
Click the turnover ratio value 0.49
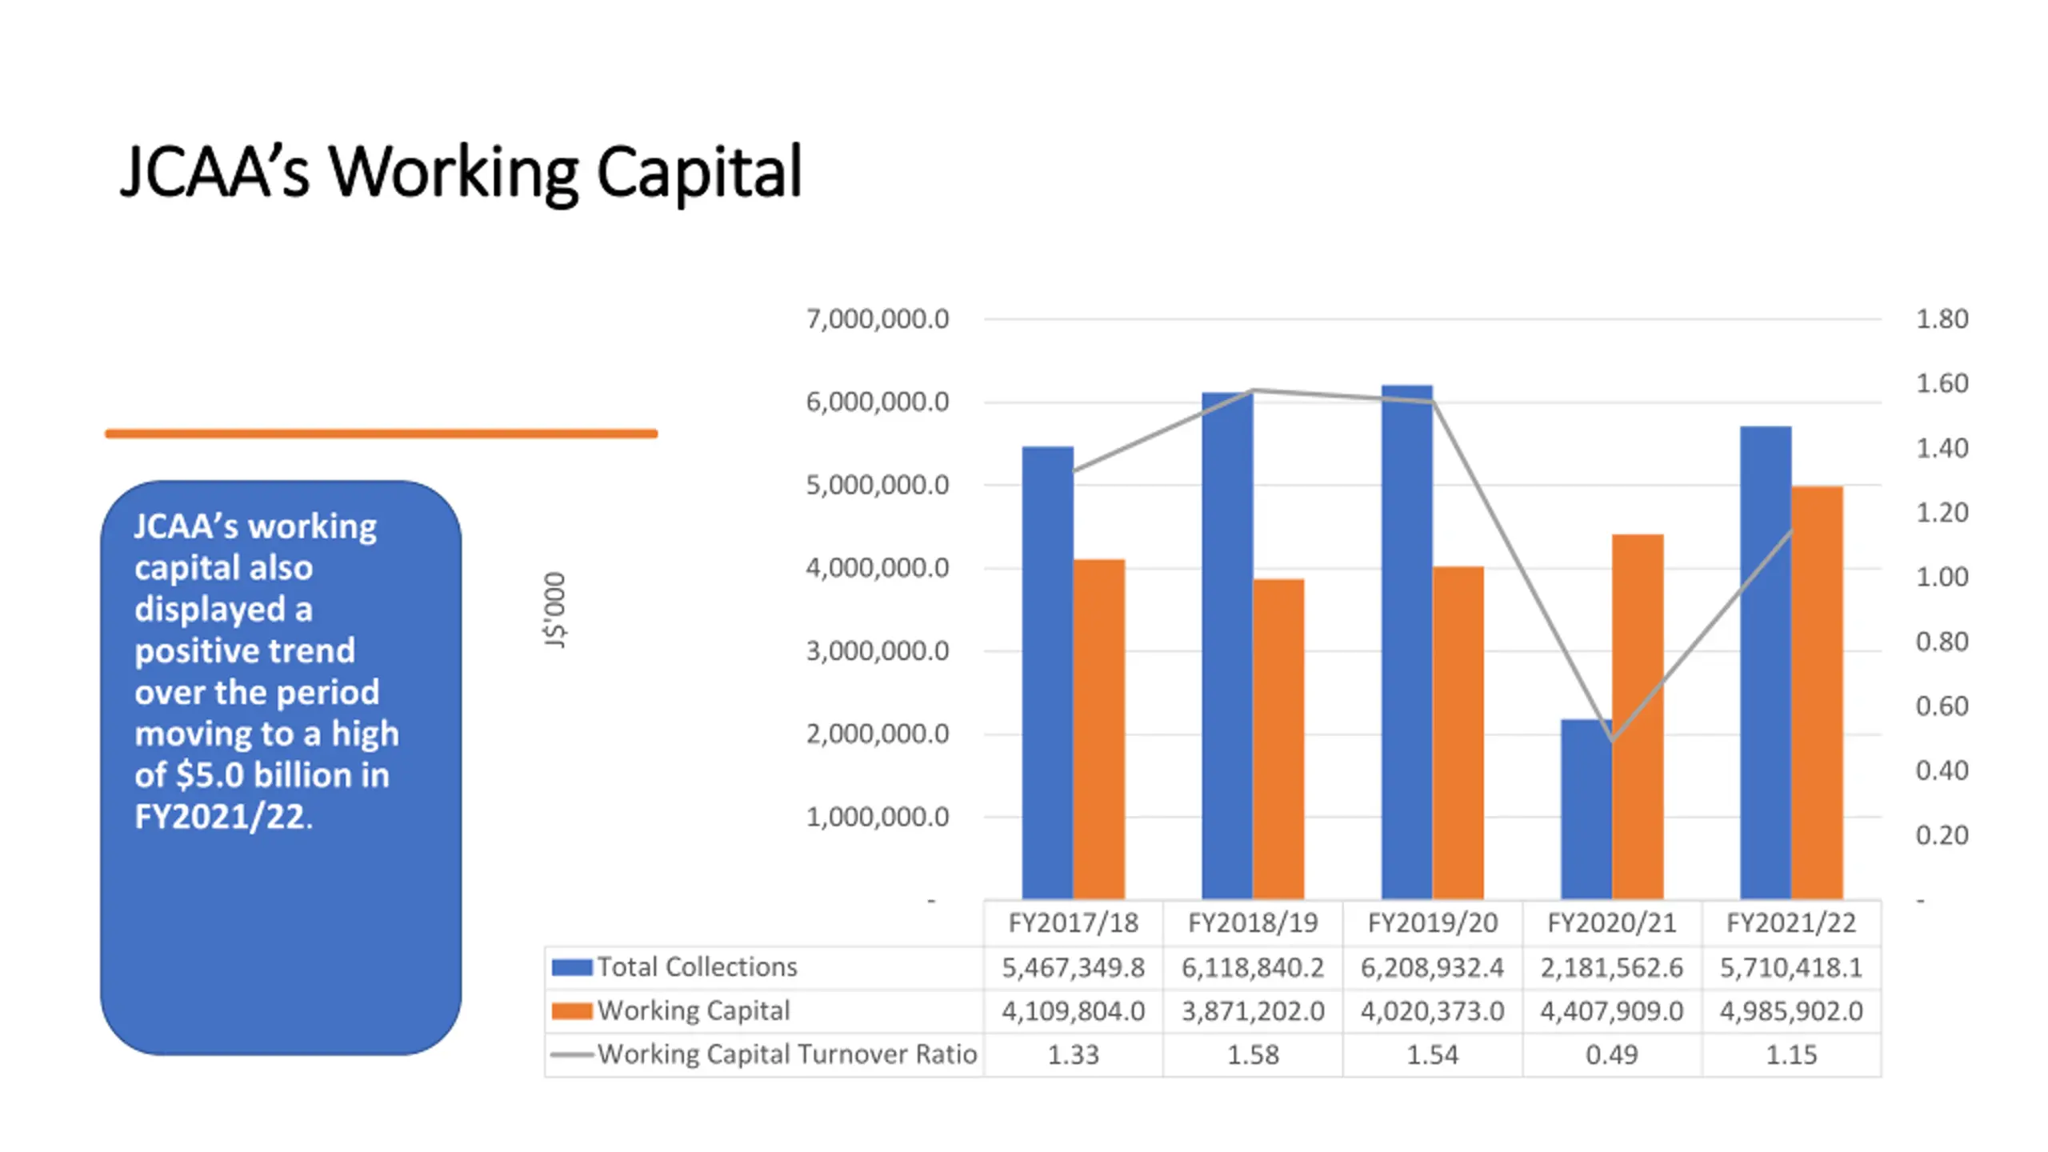1612,1054
